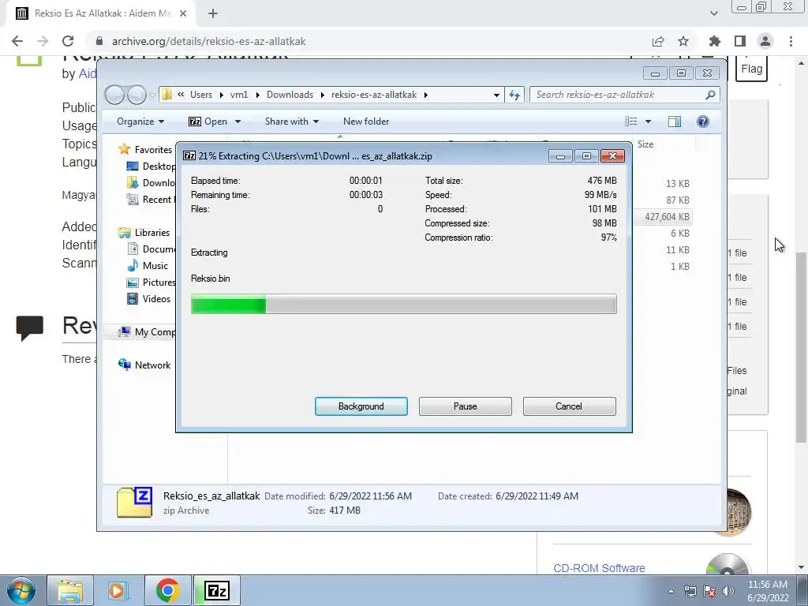Open Explorer help question mark icon
This screenshot has width=808, height=606.
[702, 121]
